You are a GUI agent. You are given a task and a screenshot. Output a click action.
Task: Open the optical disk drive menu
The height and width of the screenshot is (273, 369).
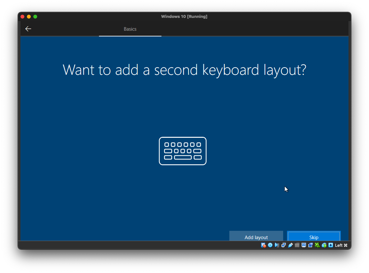(270, 245)
